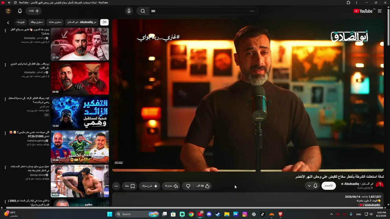Dislike the video
This screenshot has width=390, height=219.
pyautogui.click(x=188, y=186)
